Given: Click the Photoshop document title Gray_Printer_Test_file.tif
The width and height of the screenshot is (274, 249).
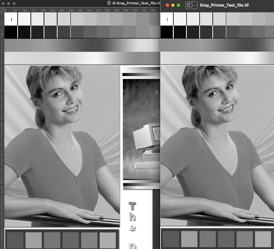Looking at the screenshot, I should [138, 3].
